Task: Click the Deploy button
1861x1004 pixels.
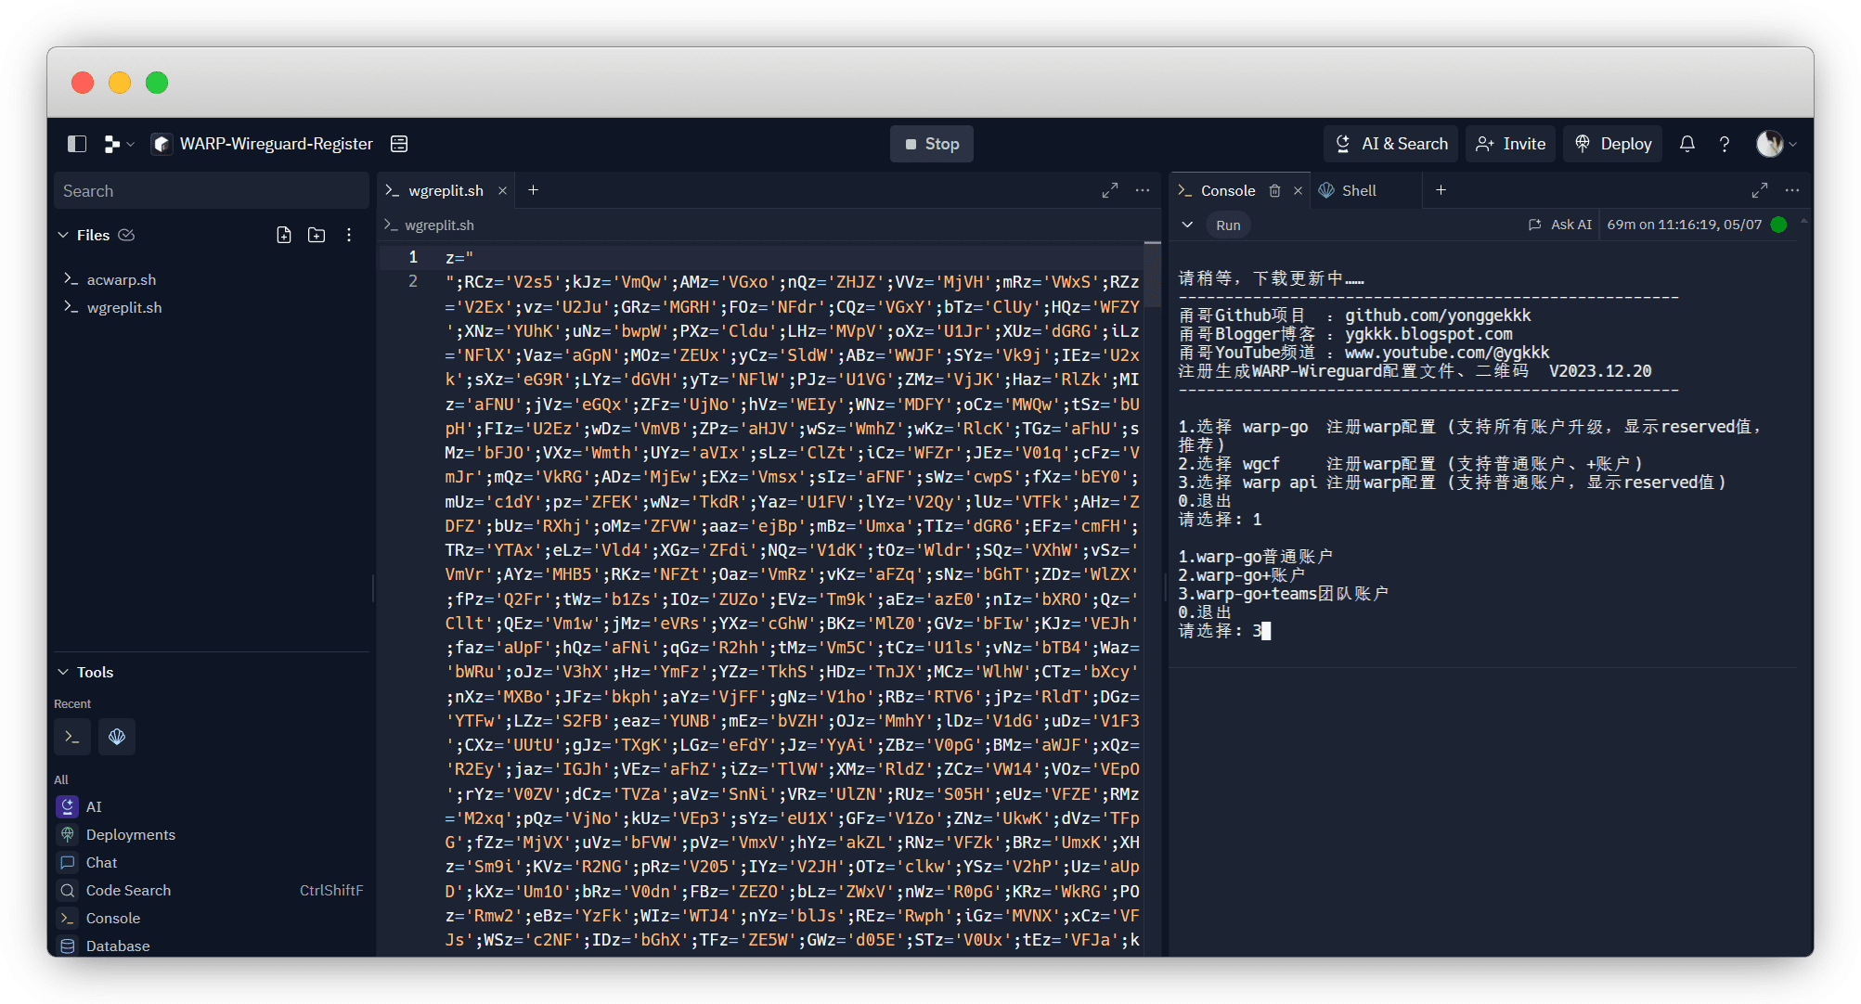Action: (1613, 144)
